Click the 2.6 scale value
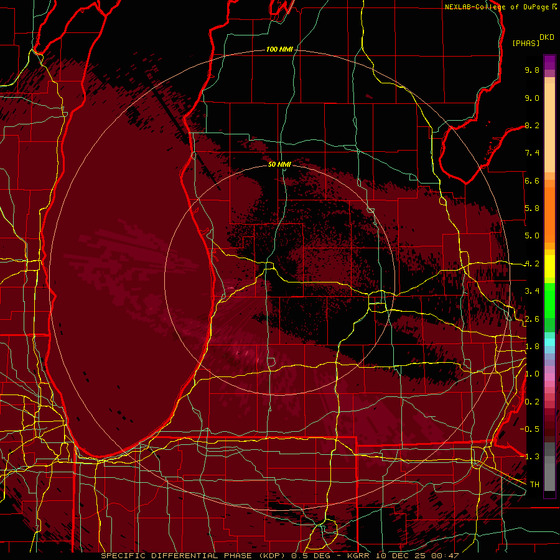The height and width of the screenshot is (560, 560). pyautogui.click(x=532, y=319)
